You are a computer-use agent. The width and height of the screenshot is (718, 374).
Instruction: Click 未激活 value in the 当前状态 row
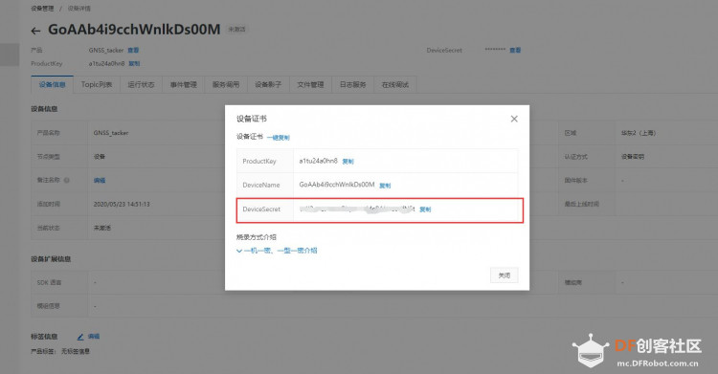click(x=102, y=228)
